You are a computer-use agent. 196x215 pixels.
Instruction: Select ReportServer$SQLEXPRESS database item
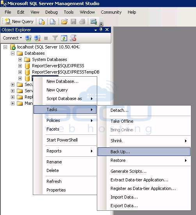point(58,66)
